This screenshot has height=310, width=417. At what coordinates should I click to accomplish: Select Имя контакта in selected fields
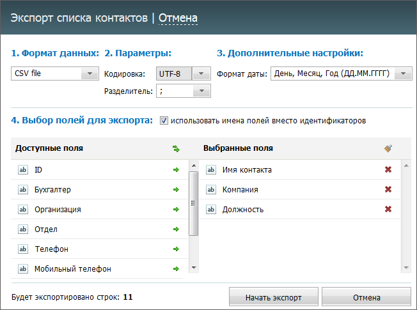(247, 169)
